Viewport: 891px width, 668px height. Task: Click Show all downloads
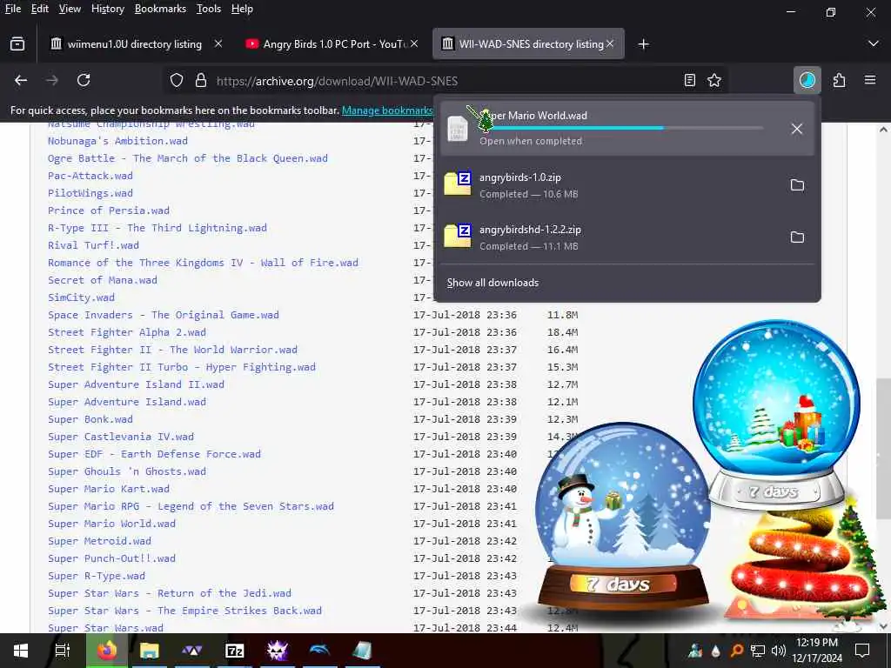(x=492, y=283)
